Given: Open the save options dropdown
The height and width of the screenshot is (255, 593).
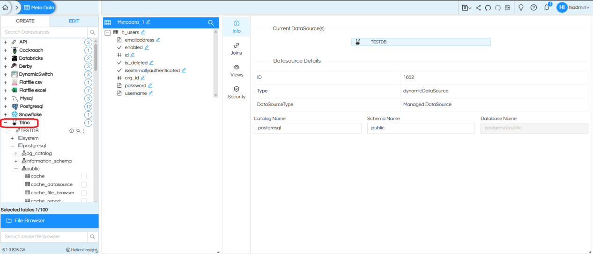Looking at the screenshot, I should [467, 8].
